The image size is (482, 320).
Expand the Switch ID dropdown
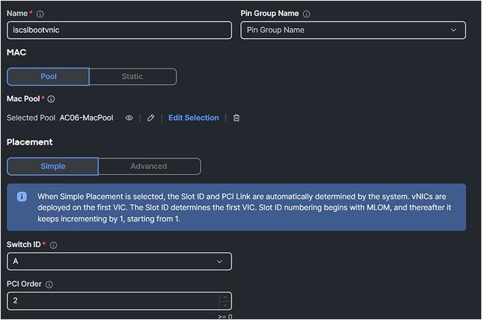pos(119,261)
